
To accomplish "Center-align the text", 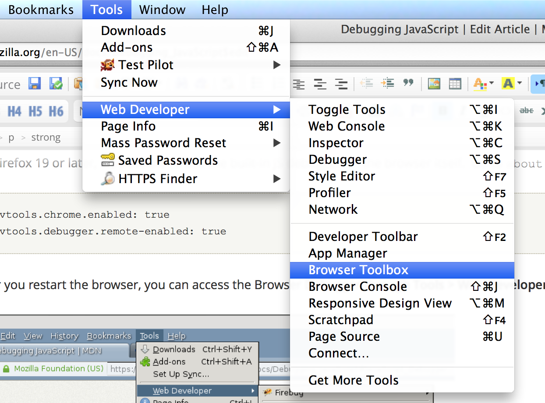I will pyautogui.click(x=320, y=84).
